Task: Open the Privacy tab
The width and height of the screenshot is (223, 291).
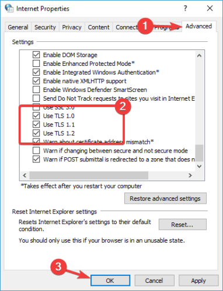Action: (x=72, y=27)
